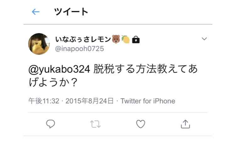Click the ツイート header title

tap(71, 12)
